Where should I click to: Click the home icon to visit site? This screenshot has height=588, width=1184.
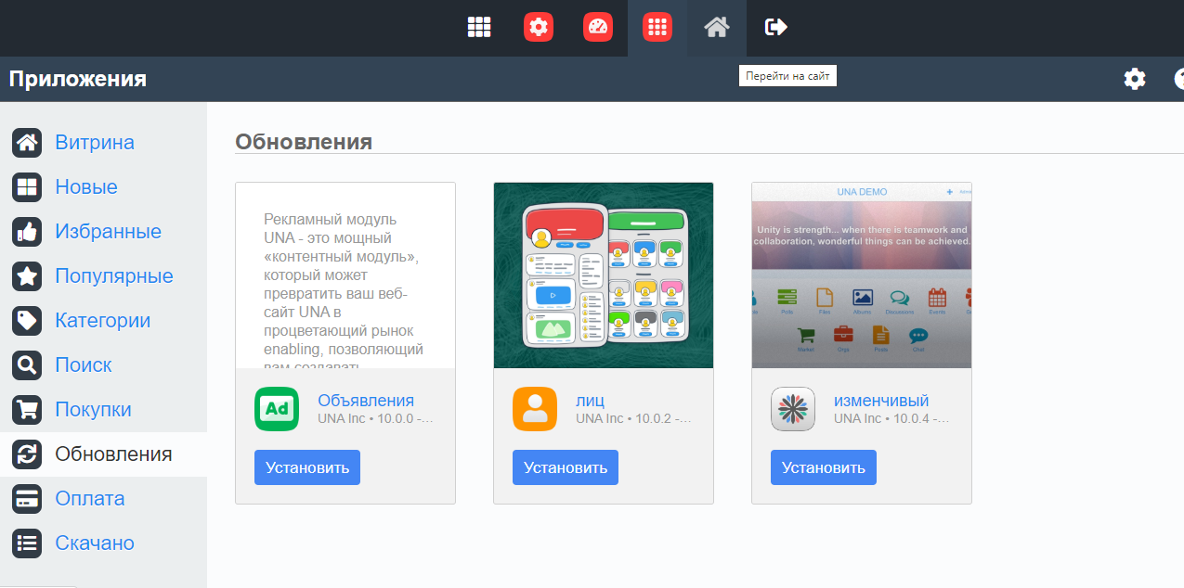(x=716, y=28)
